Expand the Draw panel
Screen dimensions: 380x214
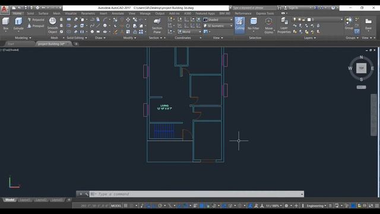point(100,38)
